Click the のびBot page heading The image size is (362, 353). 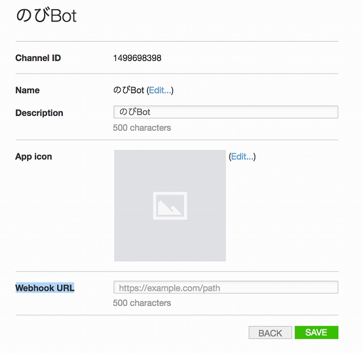(46, 16)
